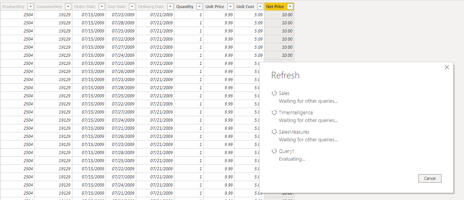Viewport: 464px width, 200px height.
Task: Click the first row Delivery Date 07/21/2009
Action: (162, 14)
